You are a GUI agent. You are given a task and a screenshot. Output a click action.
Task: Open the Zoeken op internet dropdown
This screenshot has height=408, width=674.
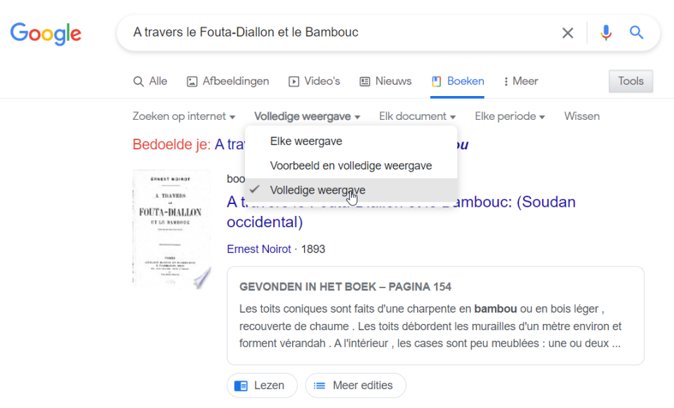click(x=184, y=116)
